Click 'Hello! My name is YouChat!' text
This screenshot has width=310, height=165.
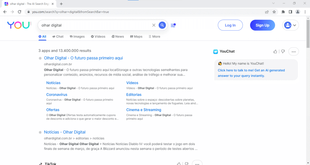tap(243, 63)
